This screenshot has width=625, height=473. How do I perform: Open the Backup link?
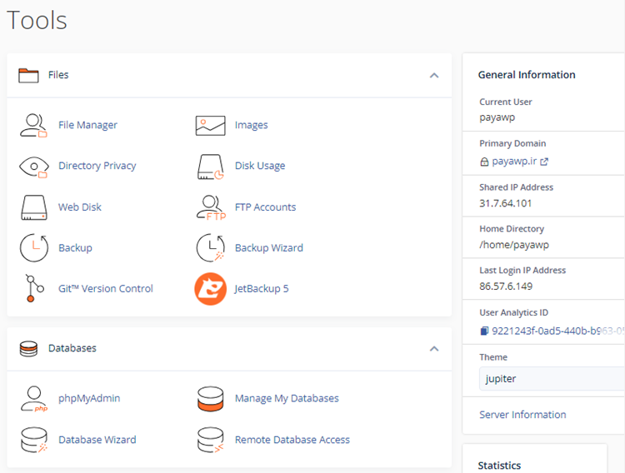coord(75,248)
